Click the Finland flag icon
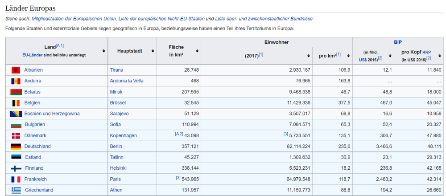Viewport: 446px width, 196px height. tap(16, 168)
